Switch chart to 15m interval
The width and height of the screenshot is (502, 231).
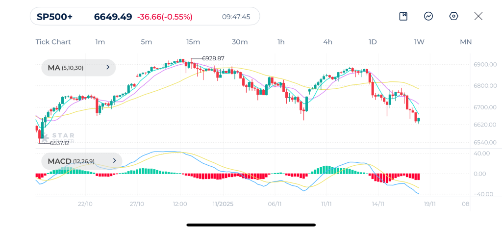click(193, 42)
